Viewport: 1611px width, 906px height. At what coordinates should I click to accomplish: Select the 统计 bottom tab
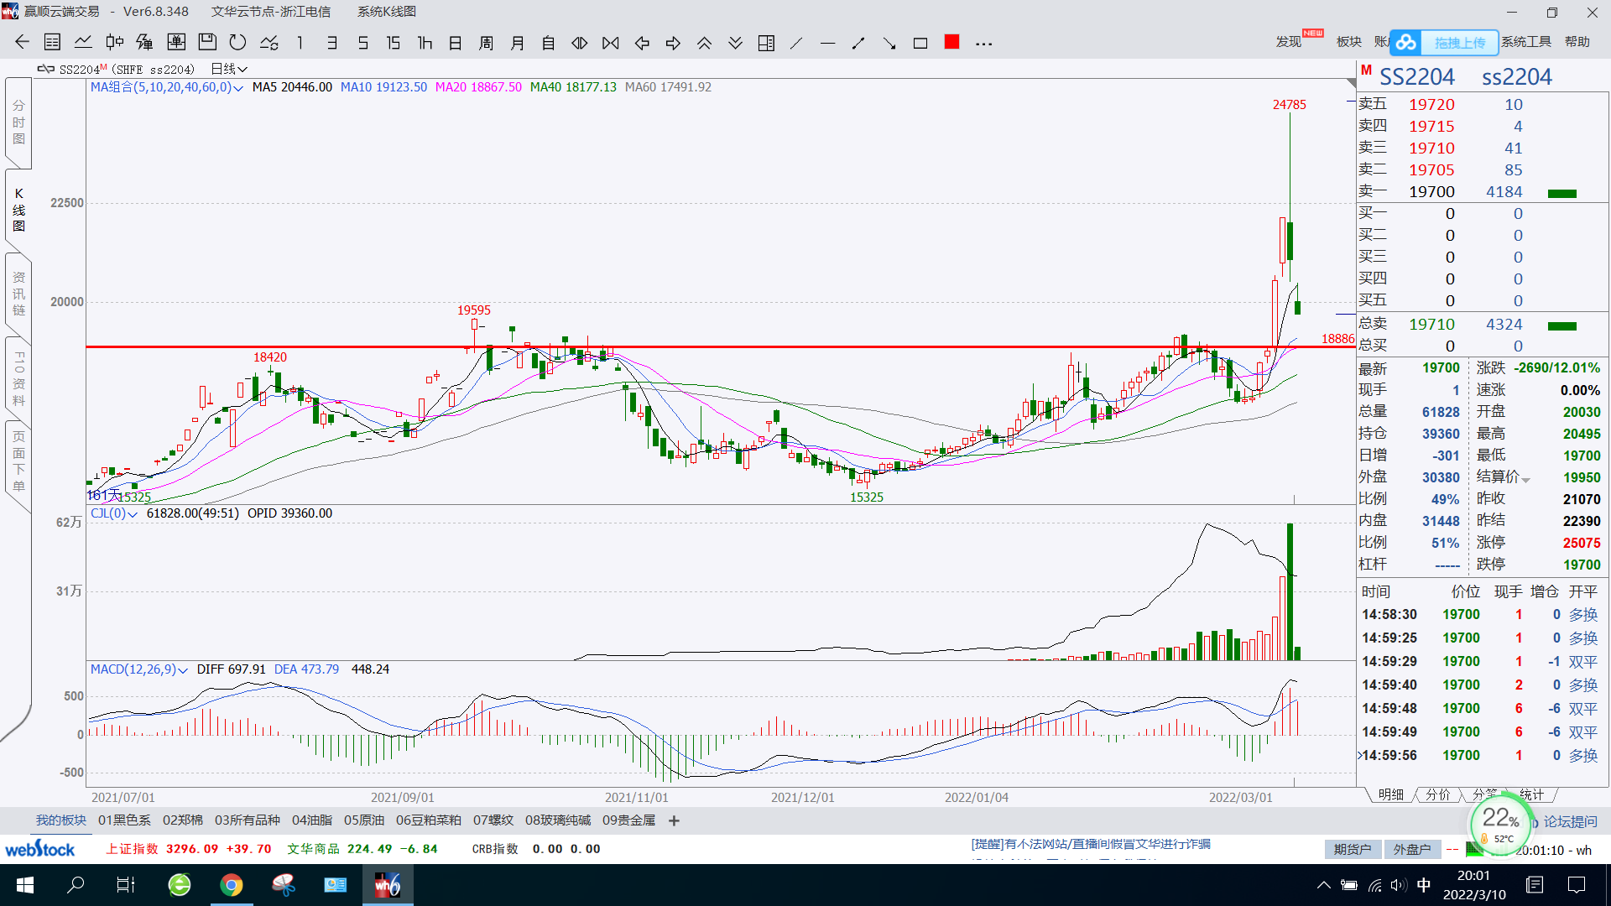tap(1532, 794)
